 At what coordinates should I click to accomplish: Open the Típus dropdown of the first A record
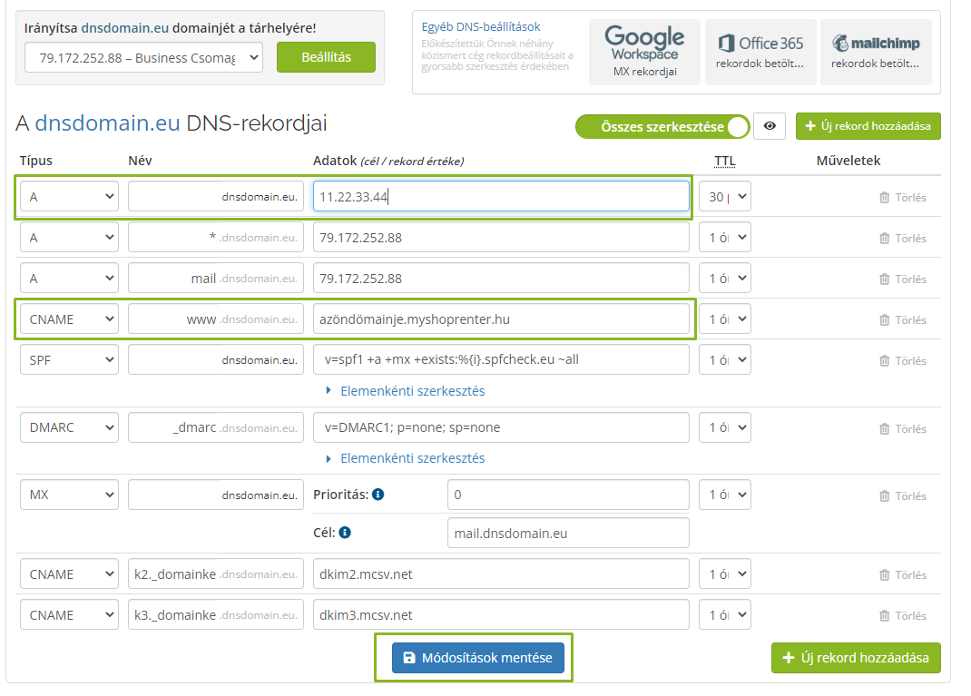coord(69,196)
